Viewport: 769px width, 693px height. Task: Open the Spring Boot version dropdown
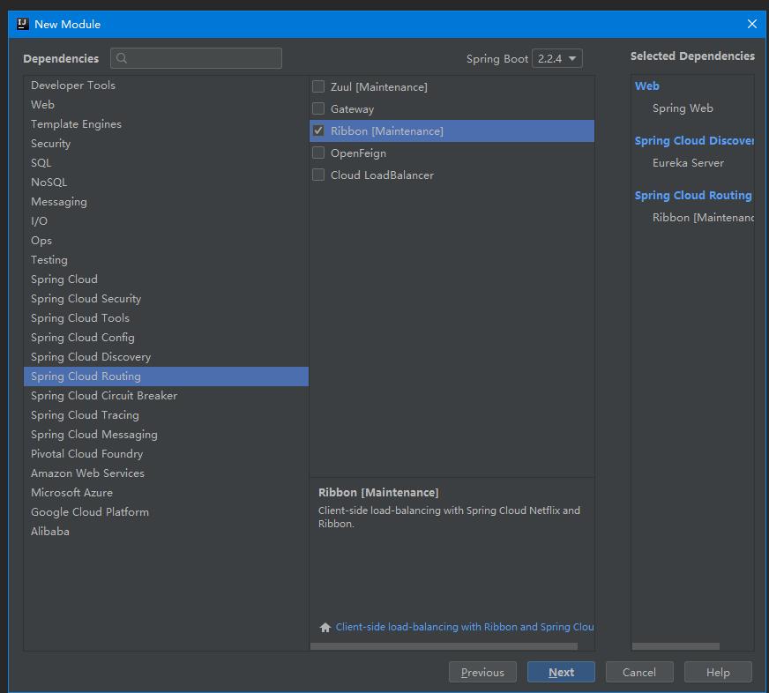(x=557, y=58)
